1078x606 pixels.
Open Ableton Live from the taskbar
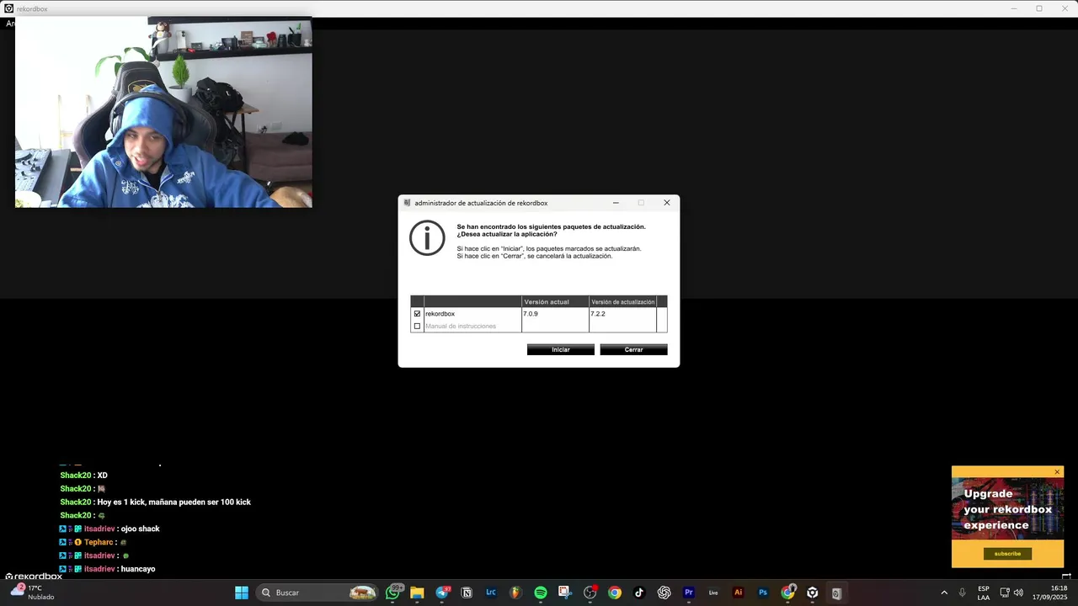click(713, 593)
